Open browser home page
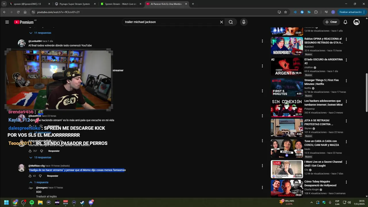The width and height of the screenshot is (368, 207). click(25, 12)
